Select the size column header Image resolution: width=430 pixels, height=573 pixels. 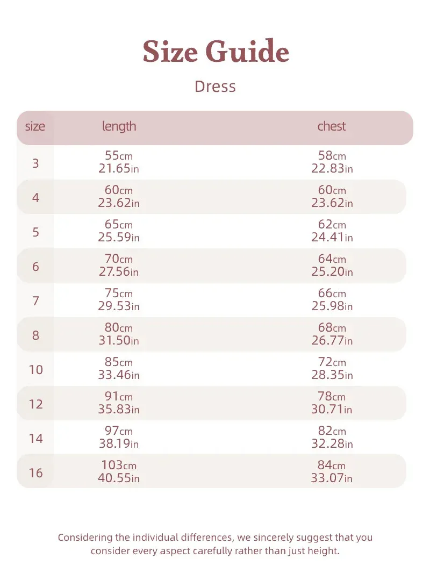(35, 127)
